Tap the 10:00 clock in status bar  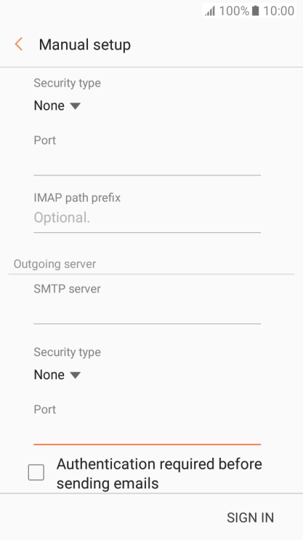(278, 11)
